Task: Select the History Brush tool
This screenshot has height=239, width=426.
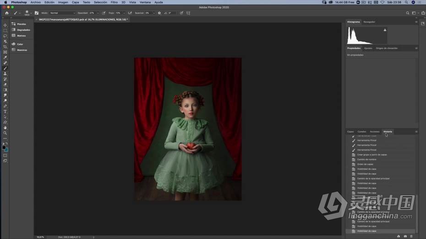Action: pyautogui.click(x=5, y=79)
